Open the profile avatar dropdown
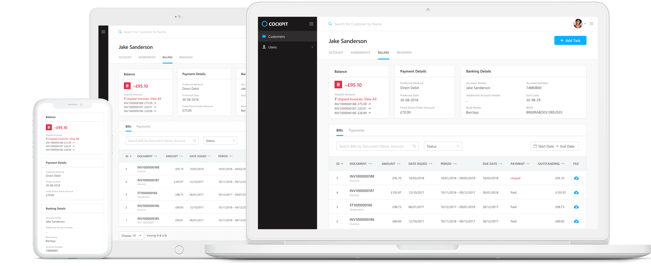Image resolution: width=651 pixels, height=266 pixels. click(x=578, y=24)
